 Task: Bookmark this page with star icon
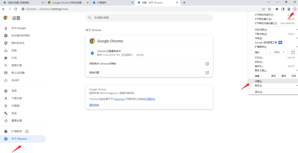(x=269, y=9)
